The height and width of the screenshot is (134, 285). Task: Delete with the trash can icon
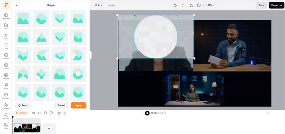[65, 113]
